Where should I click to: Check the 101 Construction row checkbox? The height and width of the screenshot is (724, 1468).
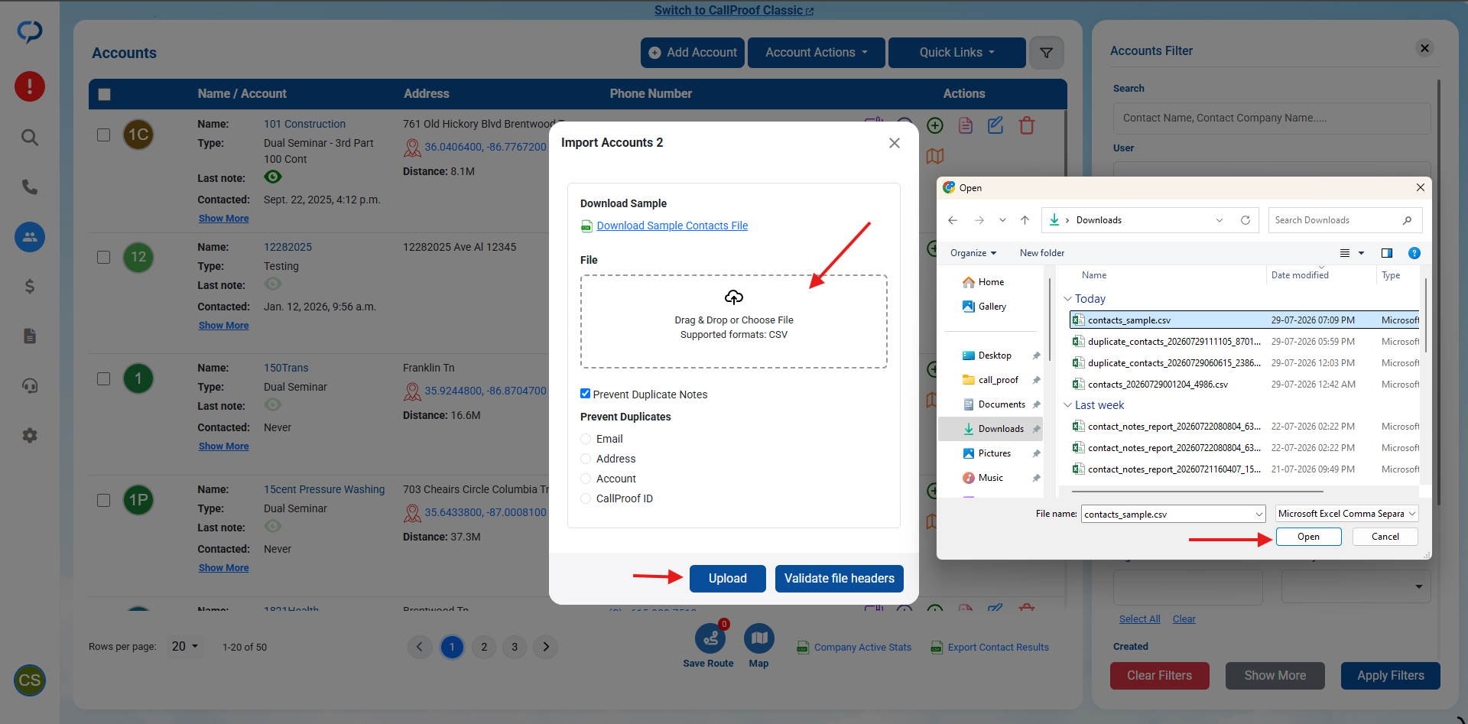coord(104,135)
